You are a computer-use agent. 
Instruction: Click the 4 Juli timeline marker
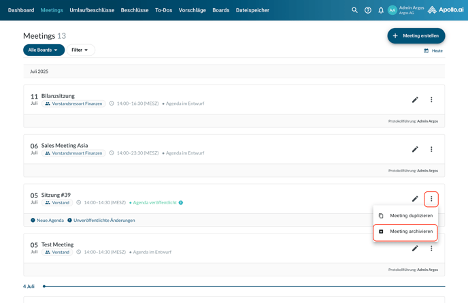pyautogui.click(x=44, y=286)
